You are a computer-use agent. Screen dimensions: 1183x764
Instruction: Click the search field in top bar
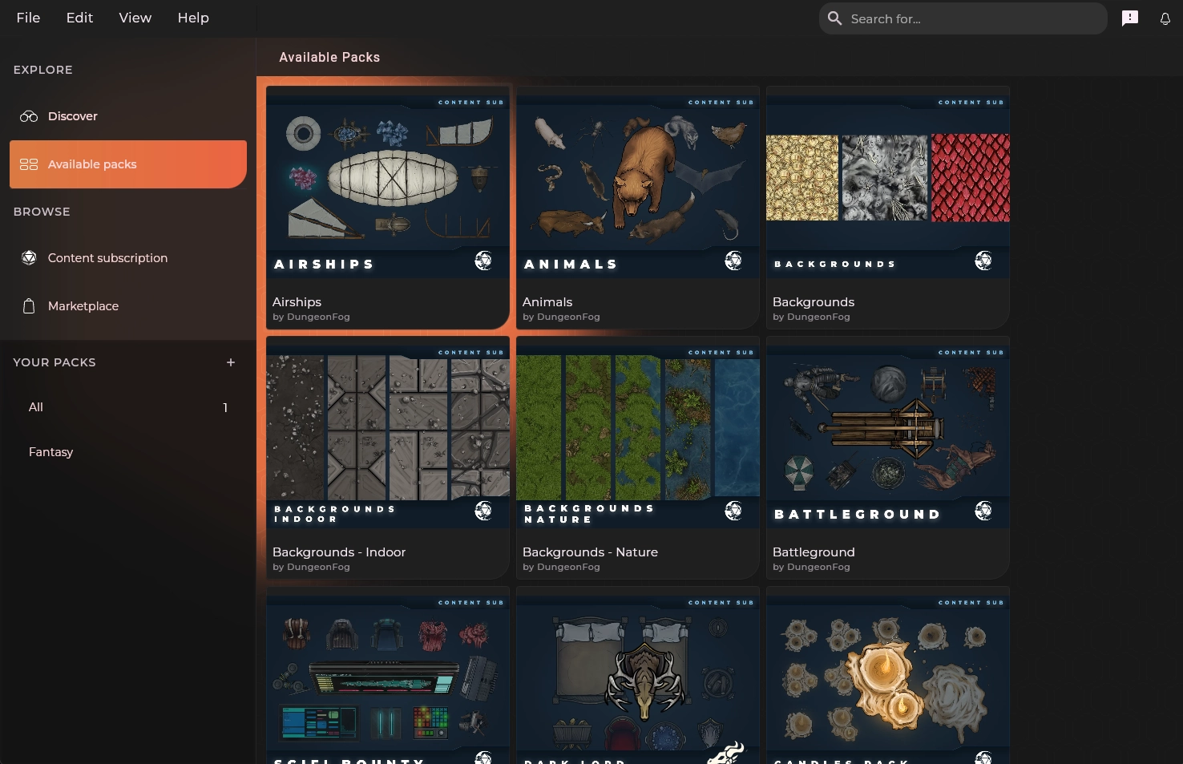click(963, 18)
